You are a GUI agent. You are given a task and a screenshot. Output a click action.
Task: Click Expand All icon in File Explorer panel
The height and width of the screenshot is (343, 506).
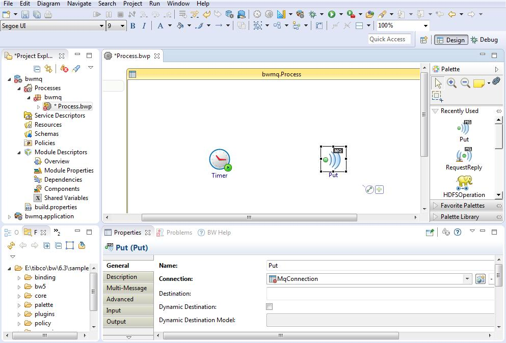[47, 246]
